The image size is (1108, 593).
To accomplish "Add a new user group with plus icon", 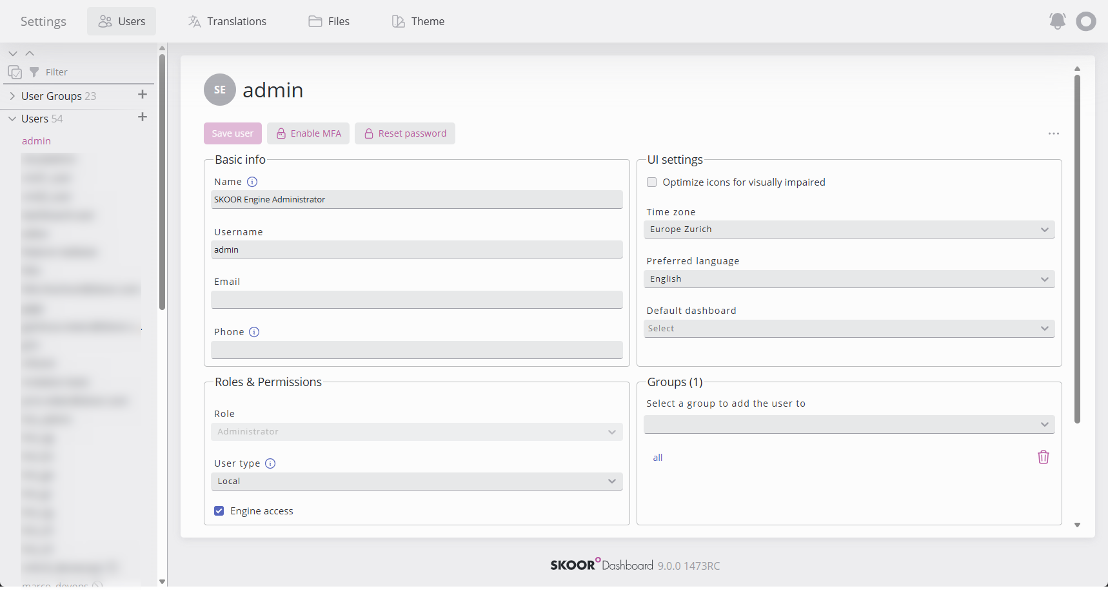I will coord(143,95).
